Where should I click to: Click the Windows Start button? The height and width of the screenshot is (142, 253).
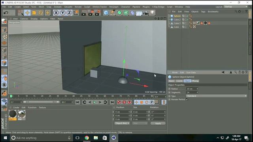click(x=5, y=138)
